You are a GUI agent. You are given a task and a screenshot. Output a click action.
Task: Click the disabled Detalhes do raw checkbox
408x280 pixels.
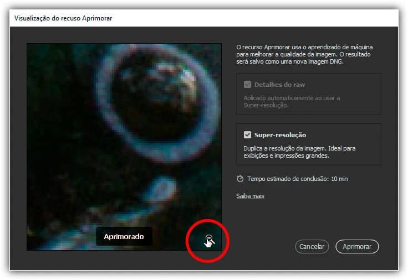pos(247,85)
